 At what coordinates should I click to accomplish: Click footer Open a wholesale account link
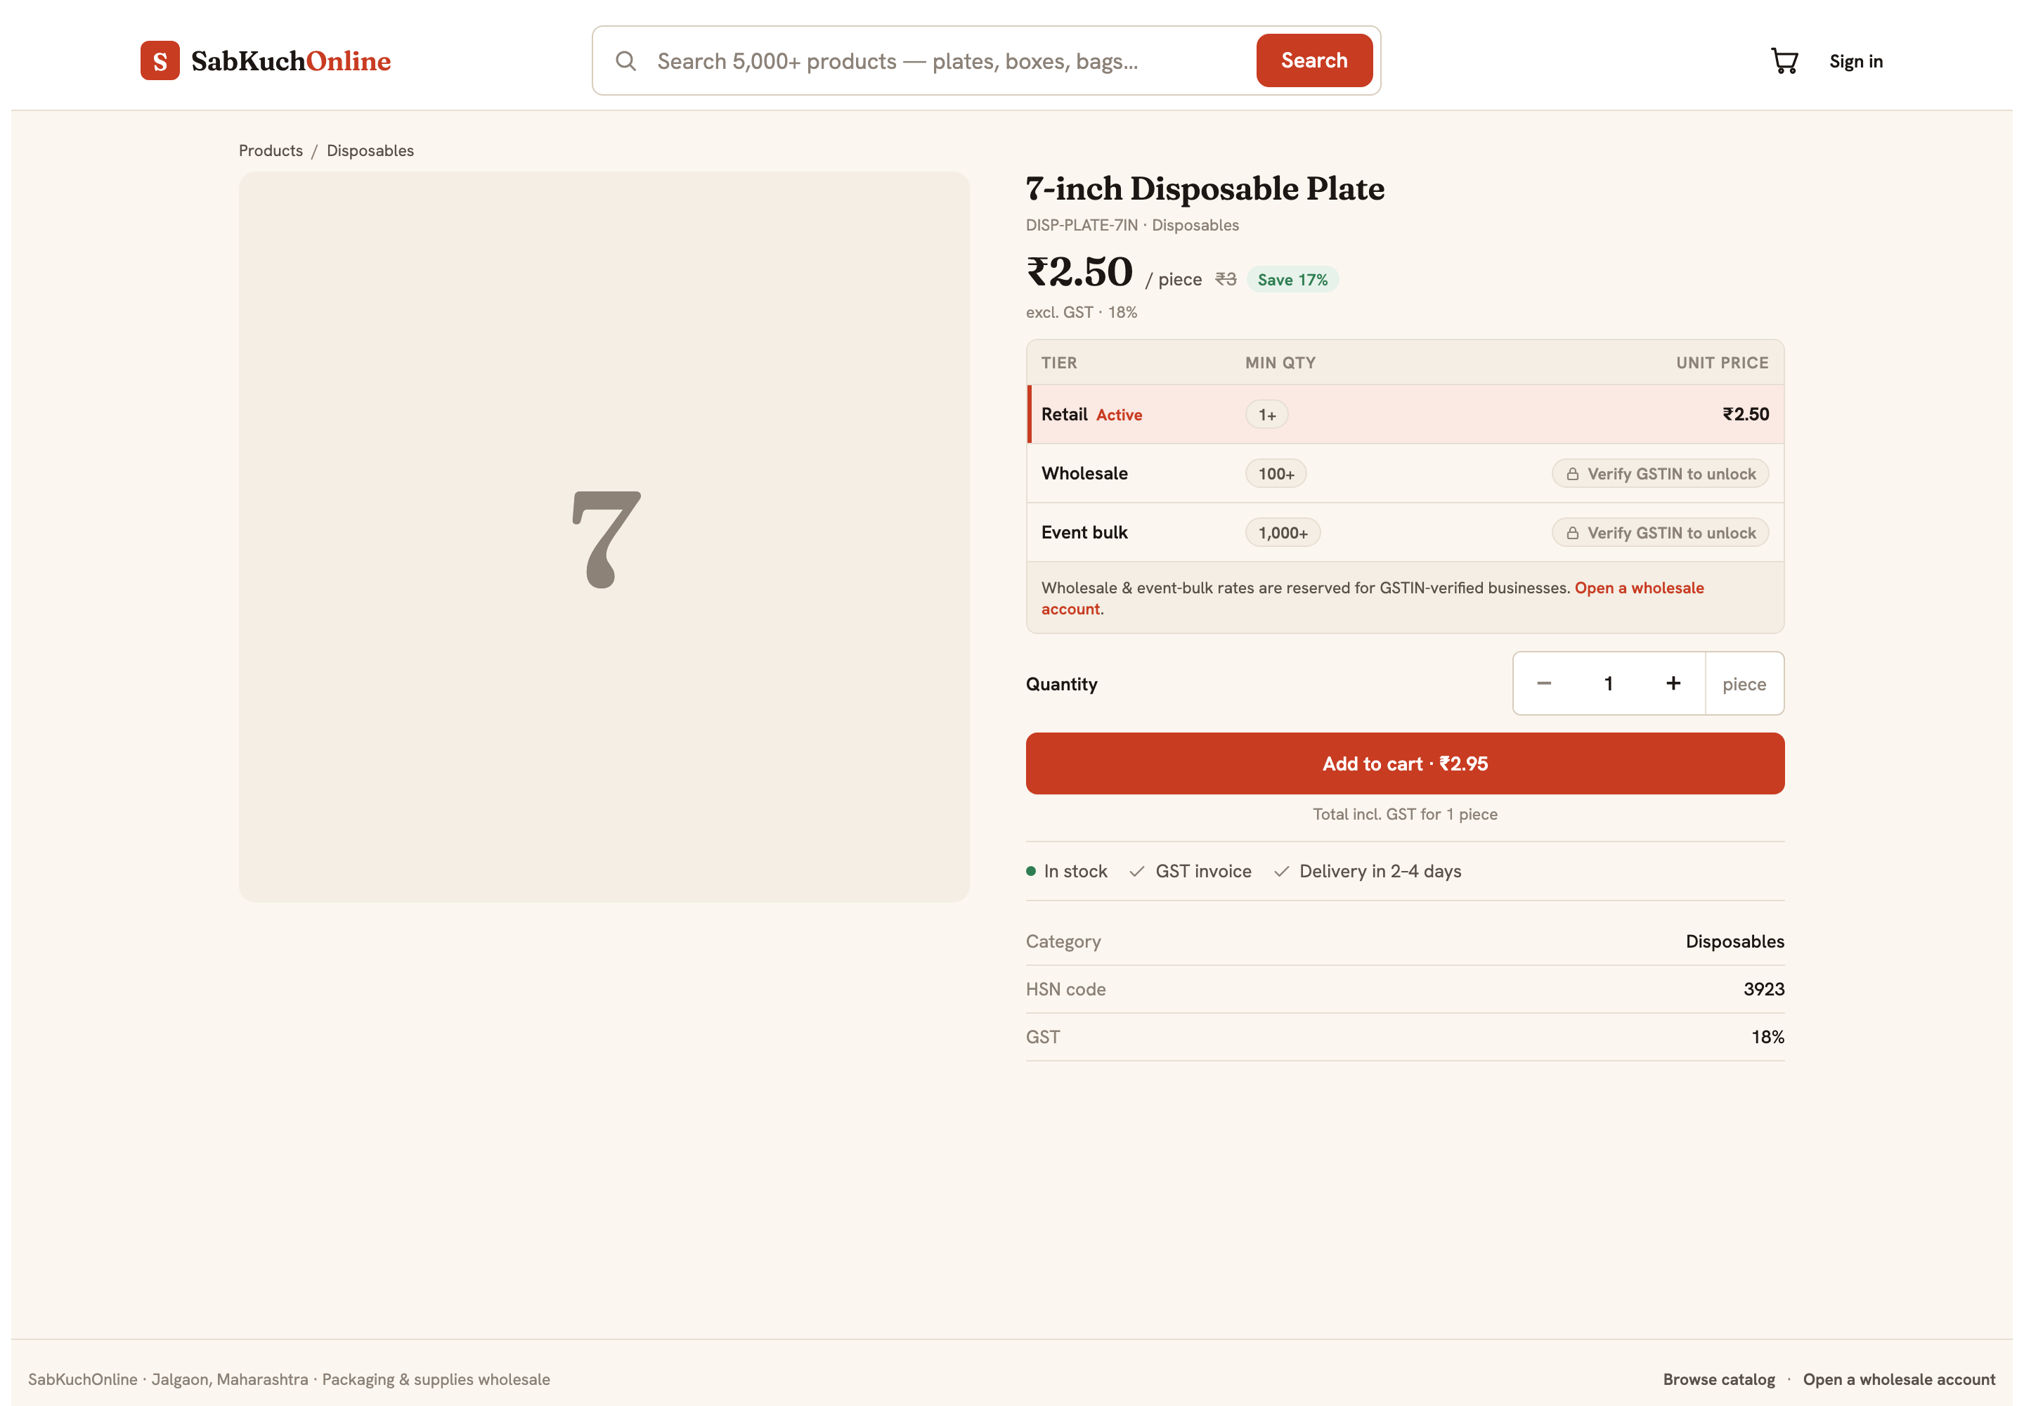pos(1899,1379)
